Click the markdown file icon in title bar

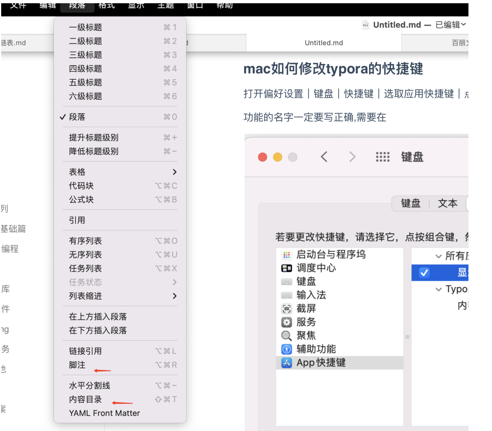coord(365,25)
